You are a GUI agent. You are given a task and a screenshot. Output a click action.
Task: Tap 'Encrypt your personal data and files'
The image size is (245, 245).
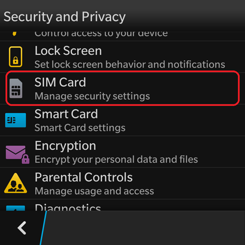coord(116,159)
